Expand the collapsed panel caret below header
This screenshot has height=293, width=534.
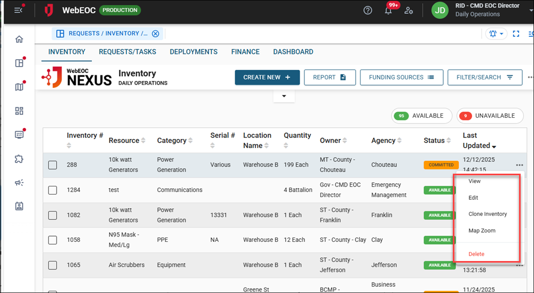(x=284, y=96)
